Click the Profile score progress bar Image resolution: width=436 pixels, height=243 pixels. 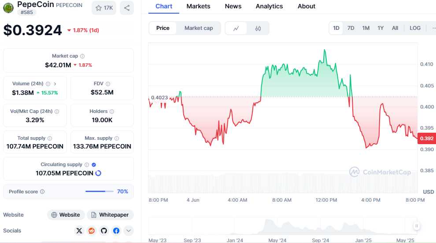[99, 192]
